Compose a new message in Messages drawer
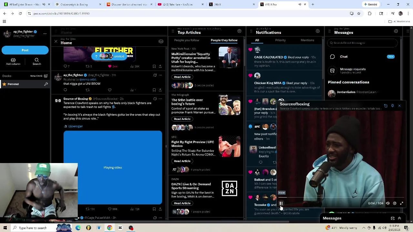Screen dimensions: 413x232 coord(393,218)
